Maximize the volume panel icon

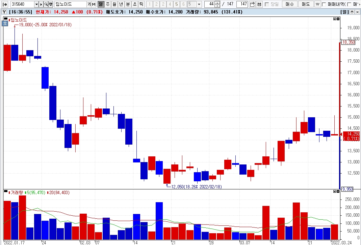335,191
